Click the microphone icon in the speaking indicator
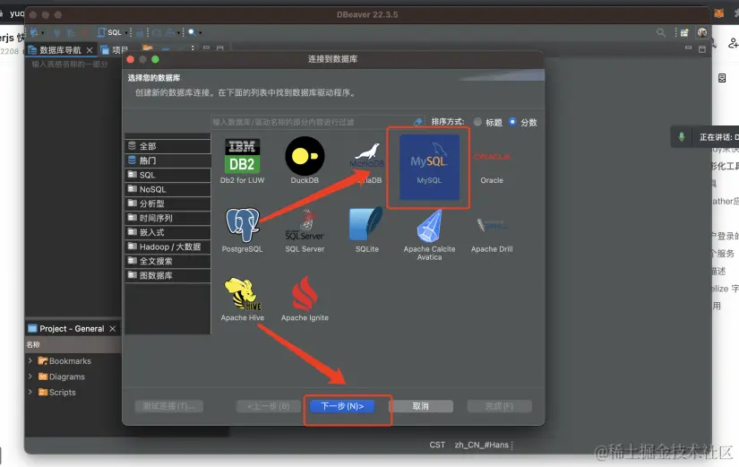This screenshot has height=467, width=739. tap(682, 137)
